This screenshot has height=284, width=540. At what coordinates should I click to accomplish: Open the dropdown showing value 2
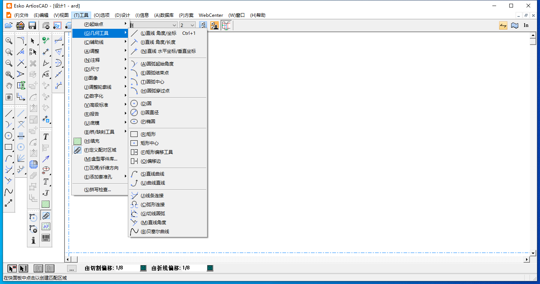tap(187, 25)
